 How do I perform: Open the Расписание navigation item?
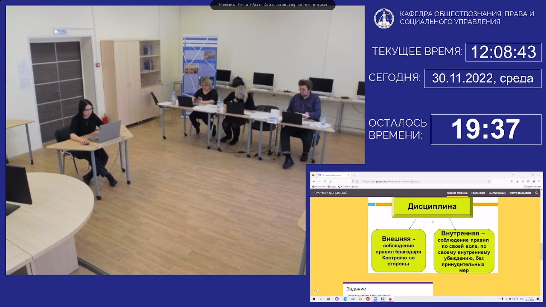pyautogui.click(x=478, y=193)
